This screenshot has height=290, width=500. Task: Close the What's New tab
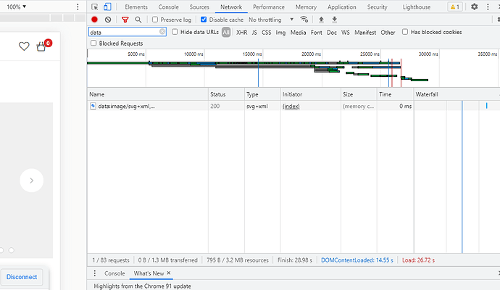coord(169,273)
